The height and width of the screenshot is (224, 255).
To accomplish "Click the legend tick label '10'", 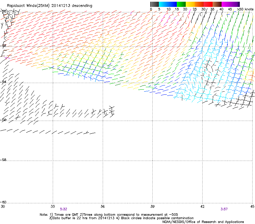I will tap(169, 9).
